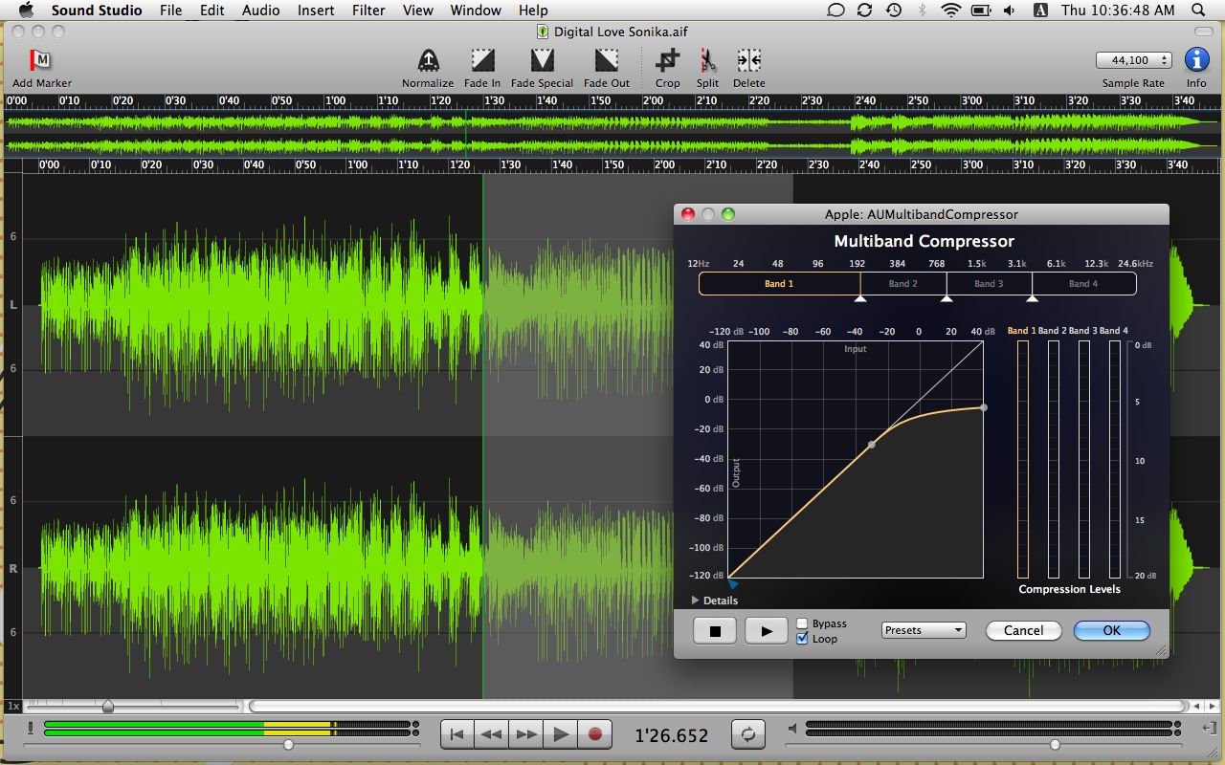
Task: Open the Presets dropdown
Action: coord(924,630)
